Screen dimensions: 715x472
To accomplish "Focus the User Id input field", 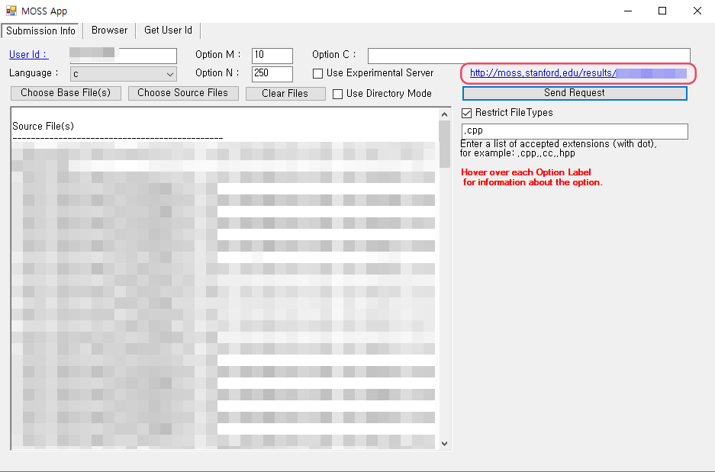I will (123, 56).
